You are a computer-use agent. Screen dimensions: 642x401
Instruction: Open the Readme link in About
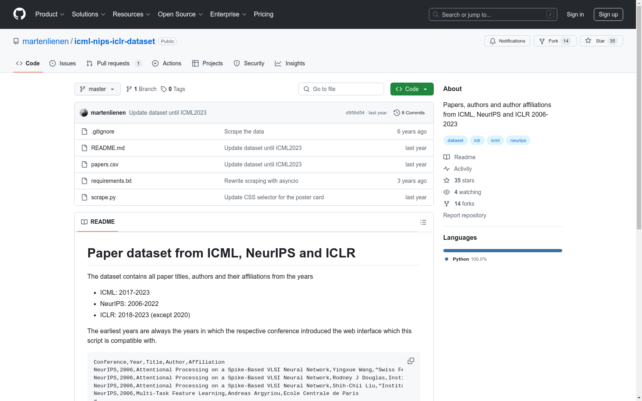(x=459, y=157)
